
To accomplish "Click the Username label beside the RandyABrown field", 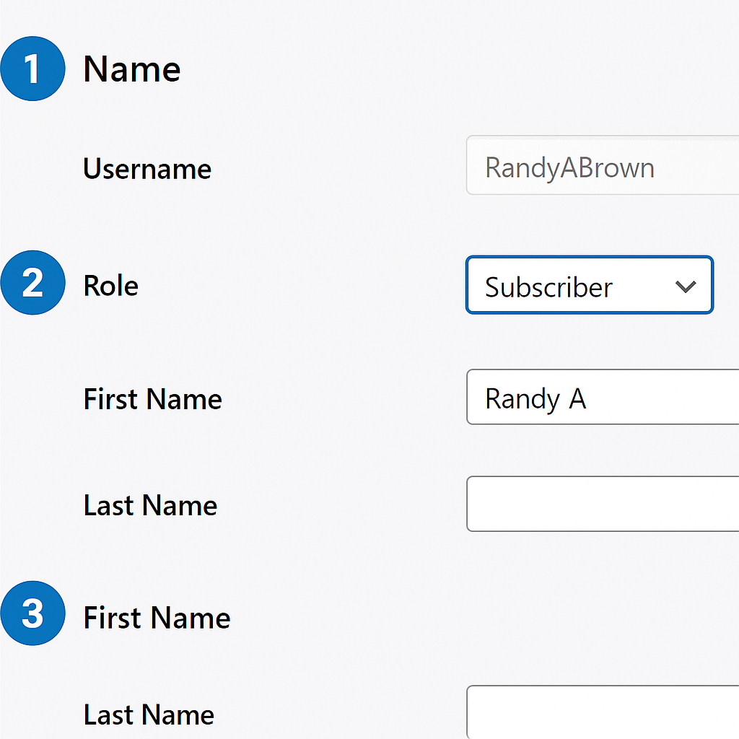I will tap(147, 169).
